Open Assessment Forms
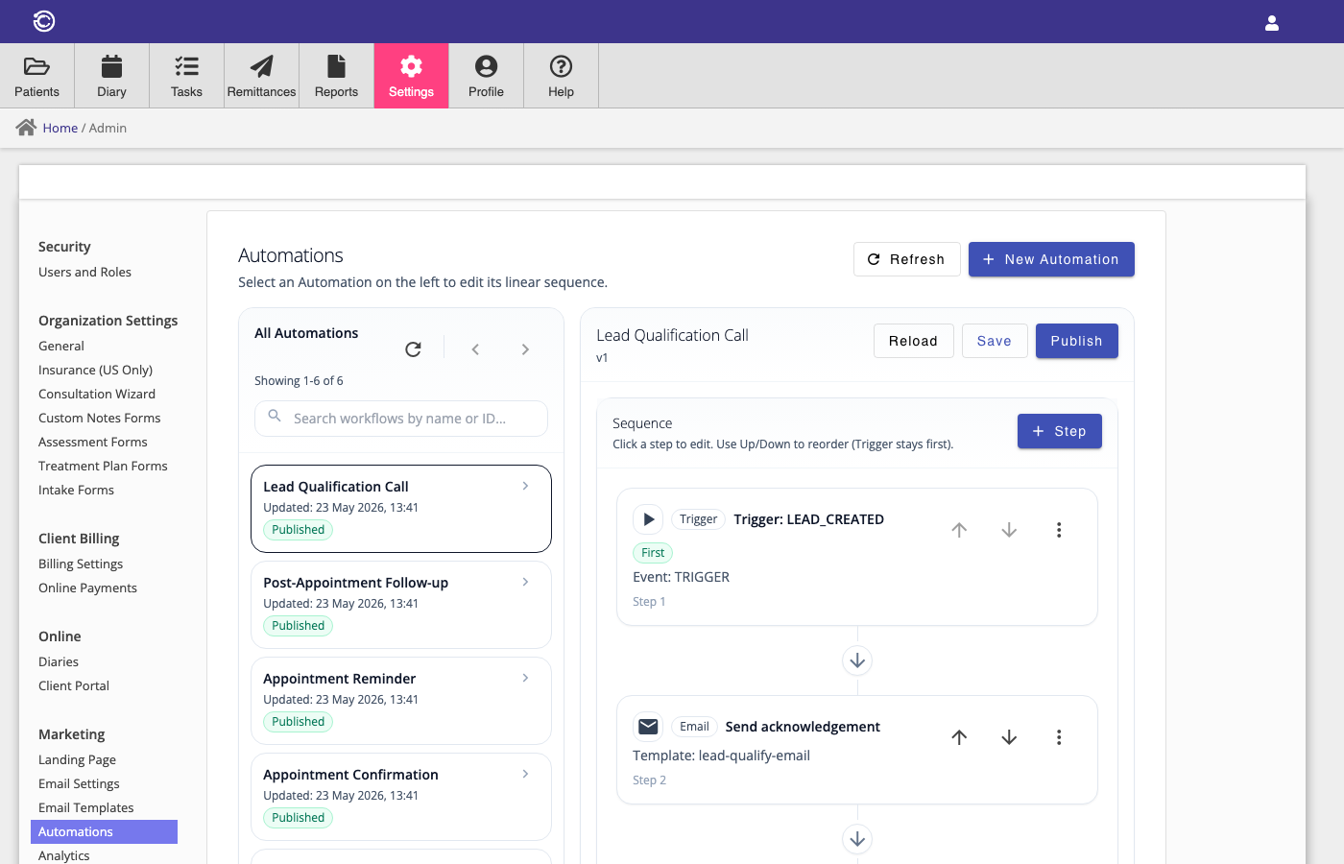 coord(93,442)
